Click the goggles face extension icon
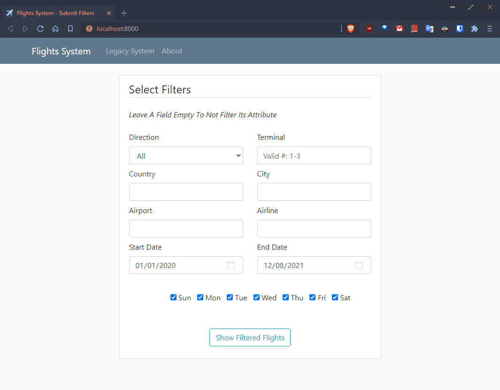Screen dimensions: 500x390 [445, 29]
